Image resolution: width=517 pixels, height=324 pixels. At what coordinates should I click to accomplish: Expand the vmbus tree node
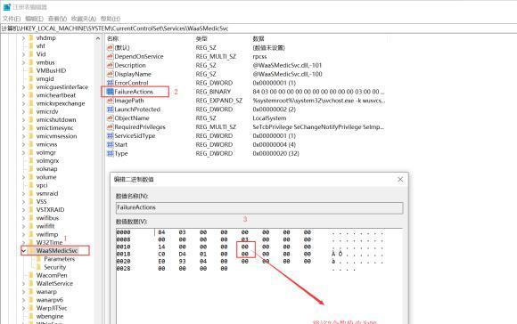23,62
